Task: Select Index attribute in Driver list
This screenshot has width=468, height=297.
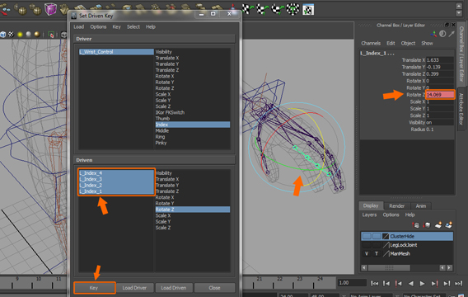Action: point(193,125)
